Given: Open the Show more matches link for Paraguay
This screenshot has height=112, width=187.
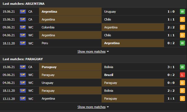Looking at the screenshot, I should tap(91, 107).
